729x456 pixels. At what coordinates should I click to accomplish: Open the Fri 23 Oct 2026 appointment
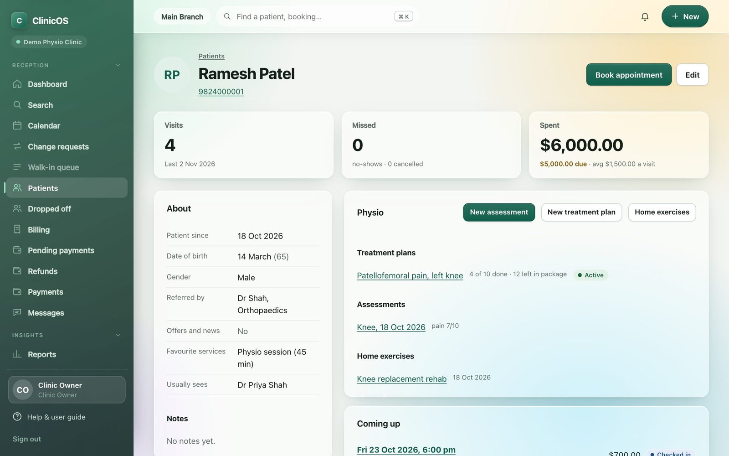pyautogui.click(x=406, y=450)
